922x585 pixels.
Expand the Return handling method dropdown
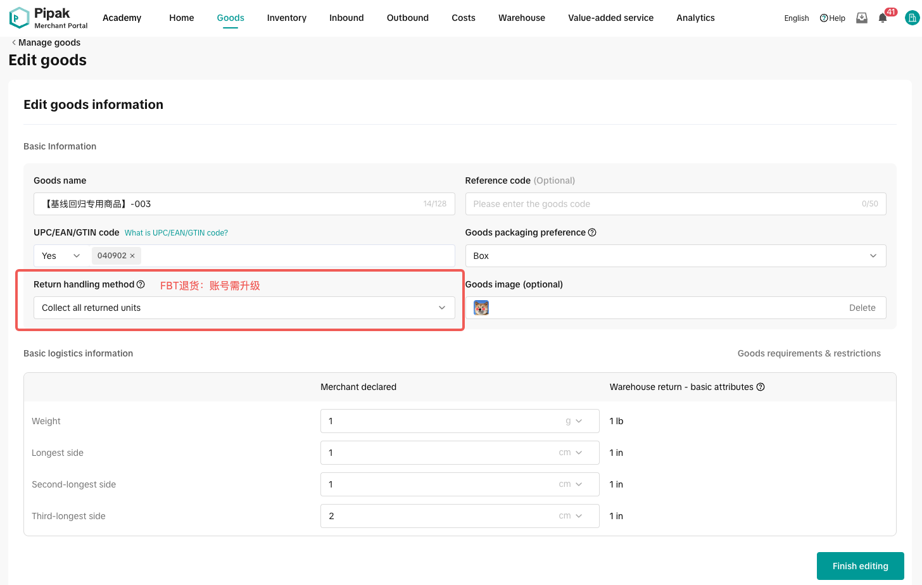click(x=244, y=308)
